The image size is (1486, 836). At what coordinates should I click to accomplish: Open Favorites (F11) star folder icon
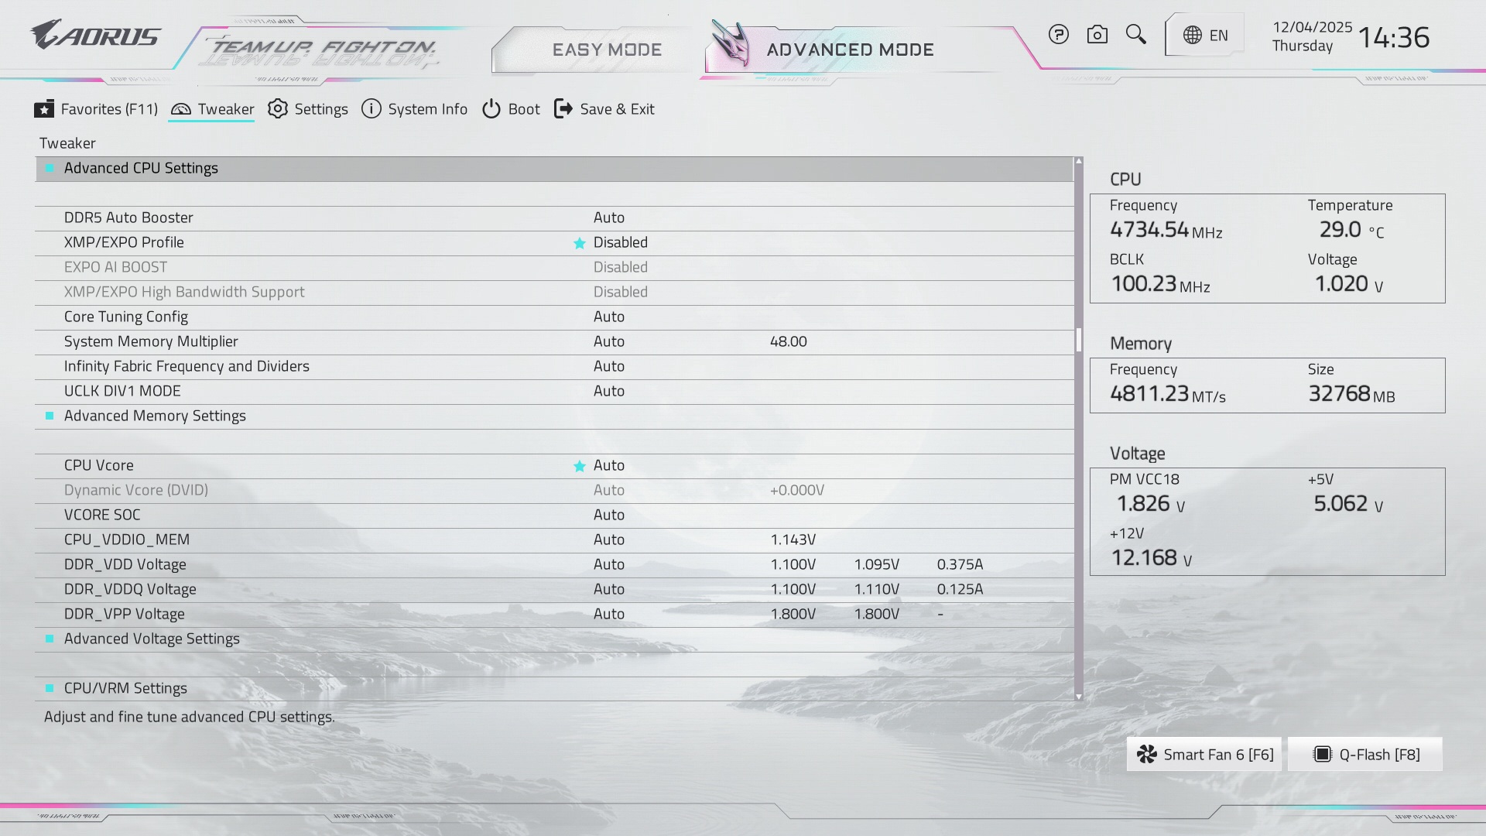tap(44, 109)
